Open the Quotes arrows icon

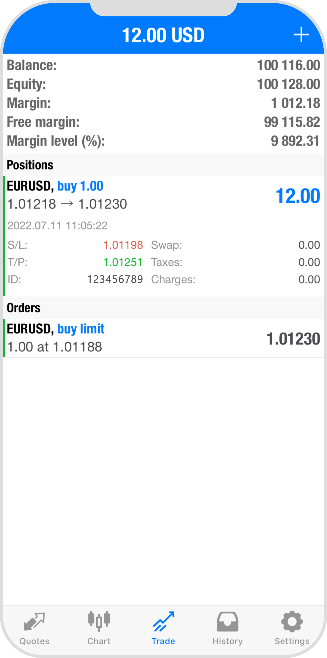34,622
